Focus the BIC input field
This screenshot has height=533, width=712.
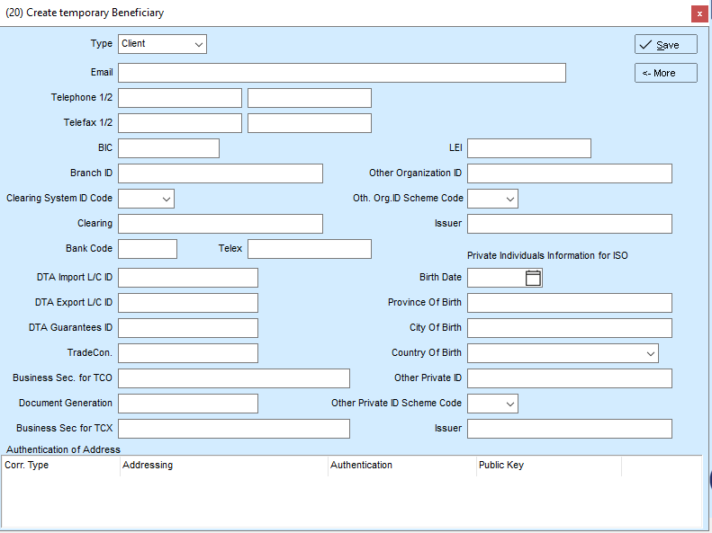click(x=168, y=148)
